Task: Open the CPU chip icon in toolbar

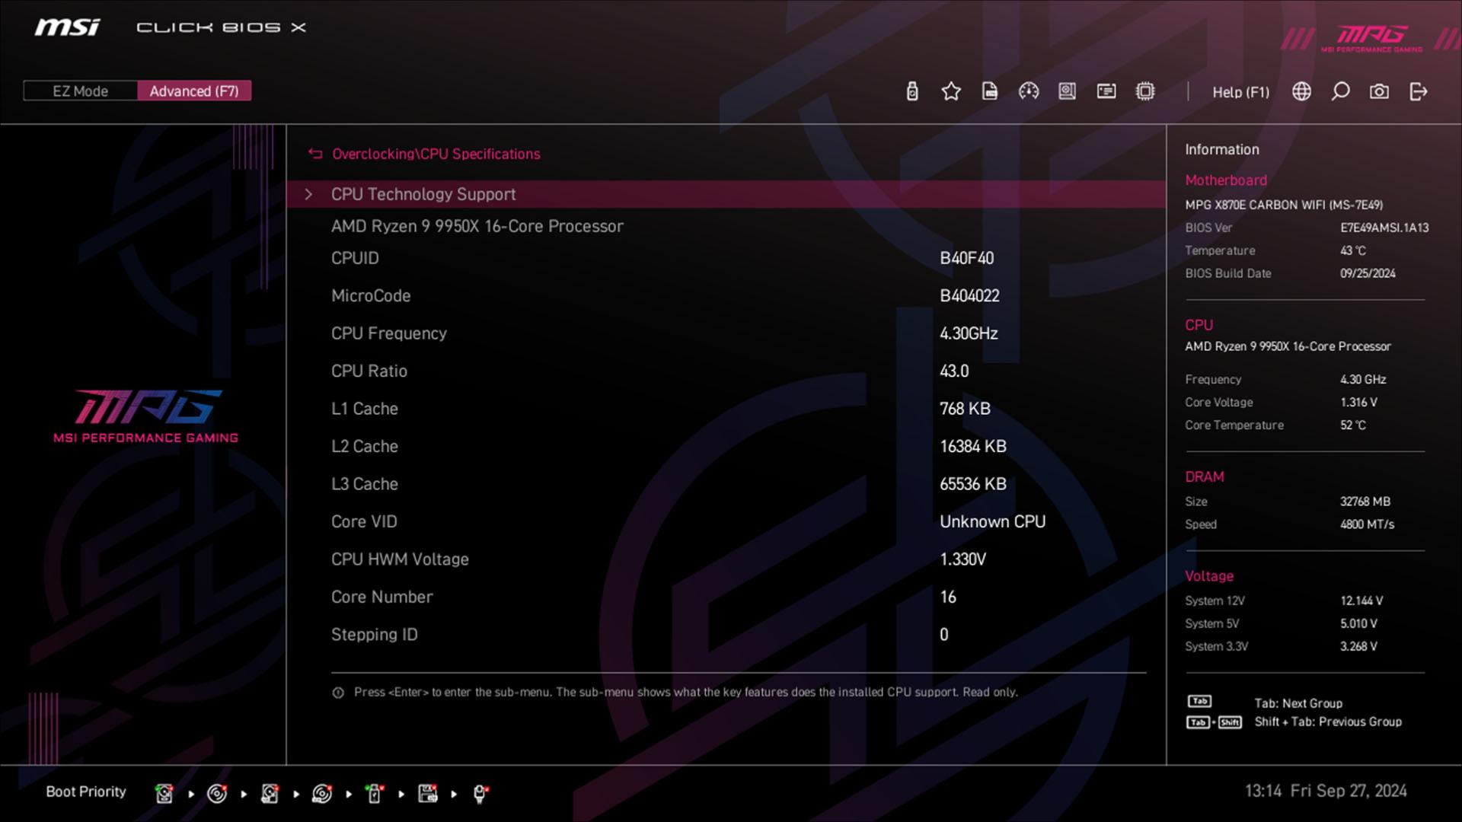Action: (x=1145, y=91)
